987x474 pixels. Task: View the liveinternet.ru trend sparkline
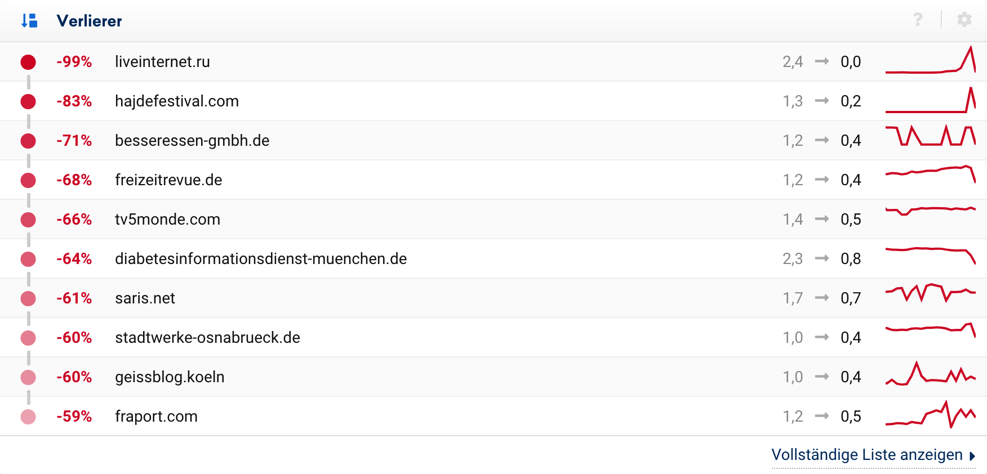[930, 61]
